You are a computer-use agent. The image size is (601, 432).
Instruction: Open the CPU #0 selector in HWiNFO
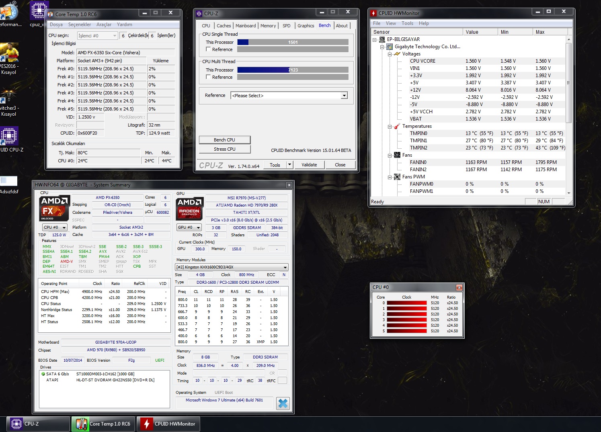click(55, 227)
